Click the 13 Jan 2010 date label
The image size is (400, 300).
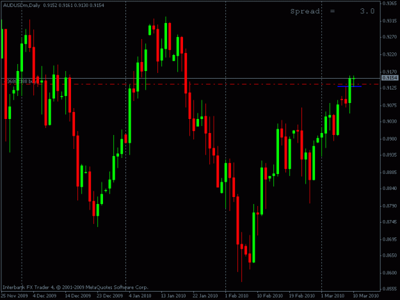click(x=173, y=296)
